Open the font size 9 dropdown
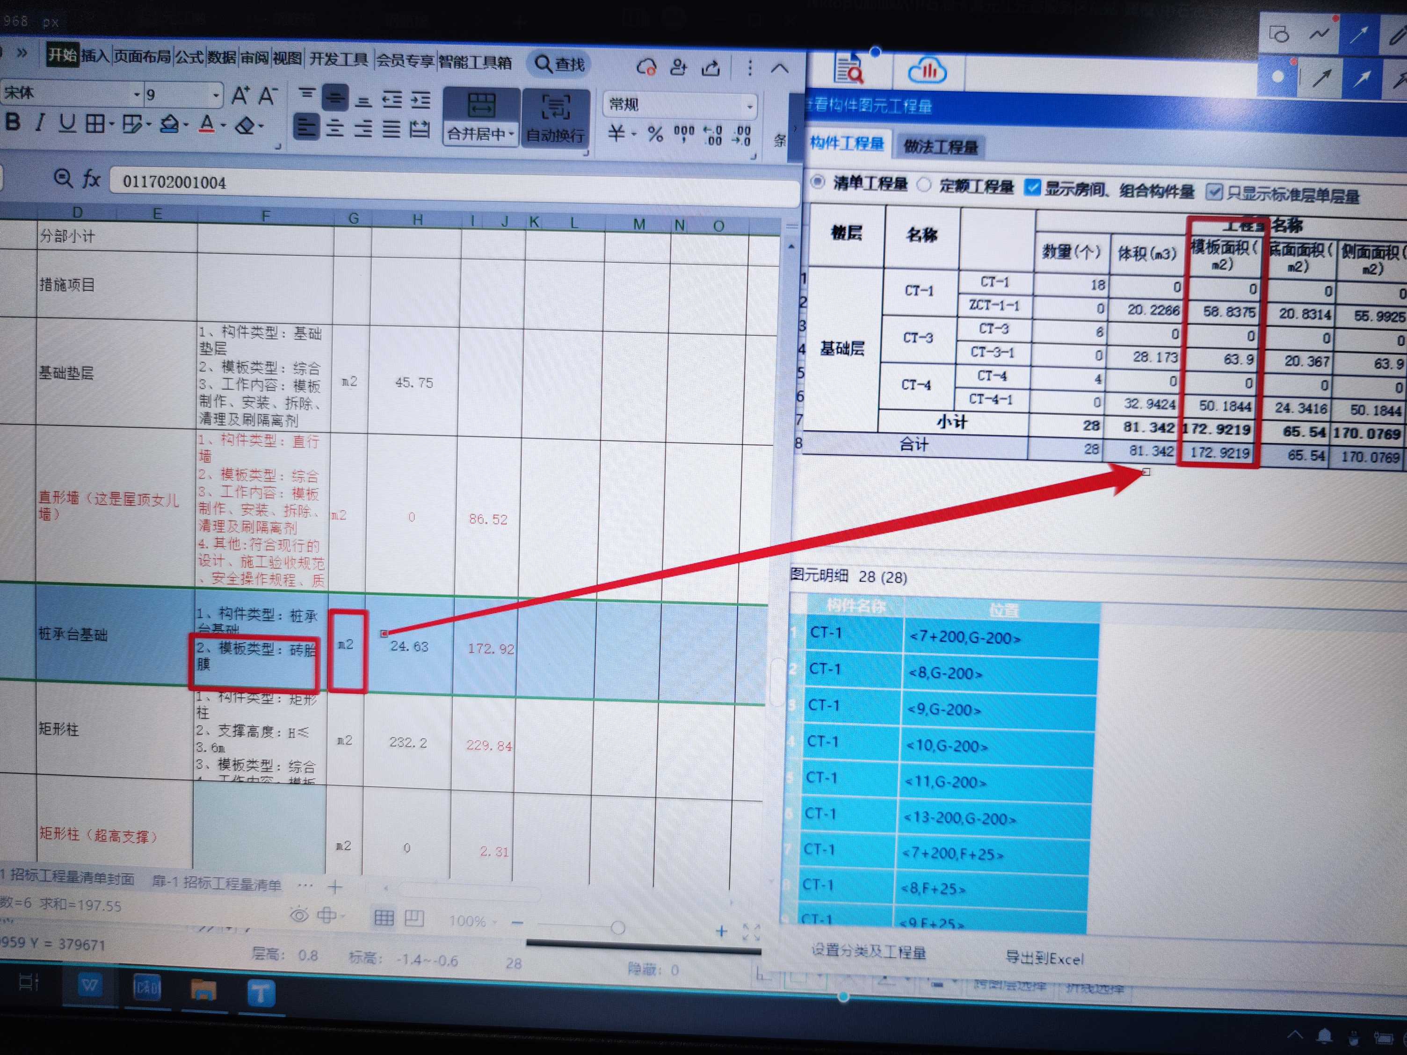 pyautogui.click(x=216, y=95)
